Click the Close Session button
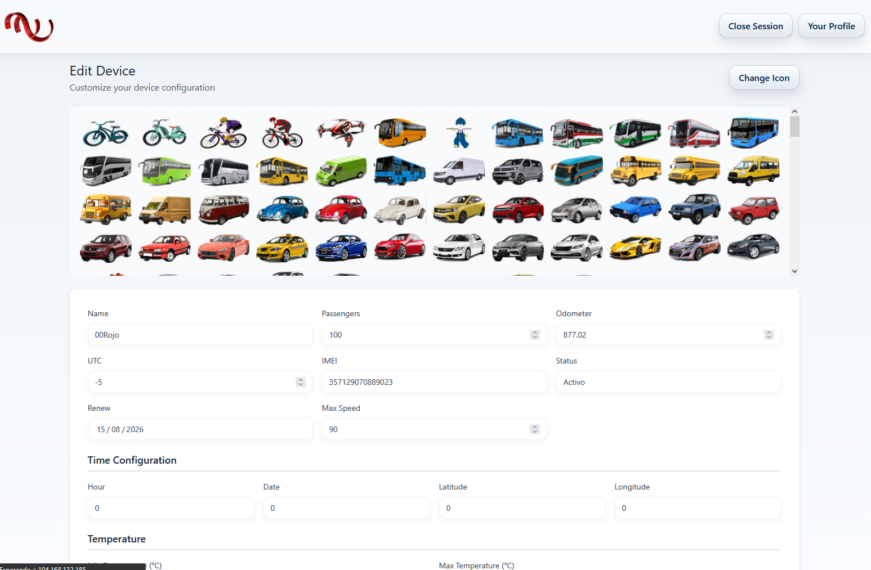 point(756,26)
